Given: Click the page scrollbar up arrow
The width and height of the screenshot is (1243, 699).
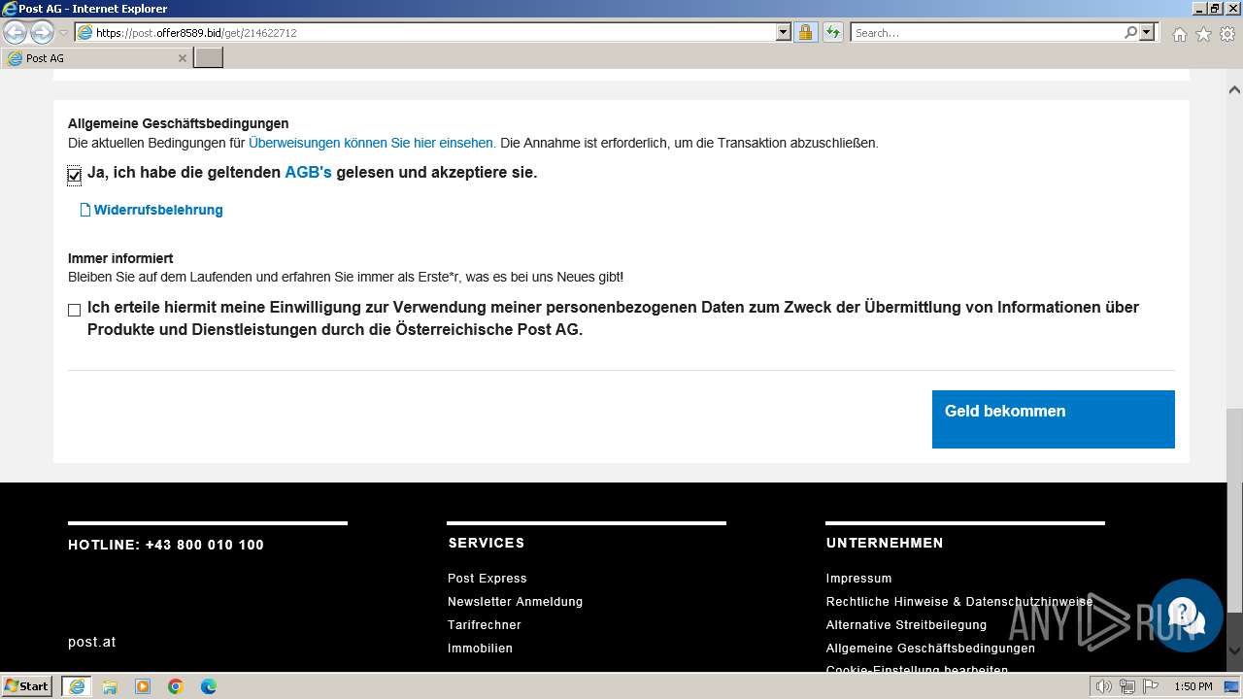Looking at the screenshot, I should [x=1234, y=89].
